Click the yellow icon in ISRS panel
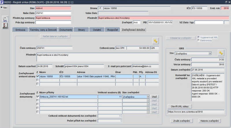231x128 pixels. pyautogui.click(x=221, y=53)
